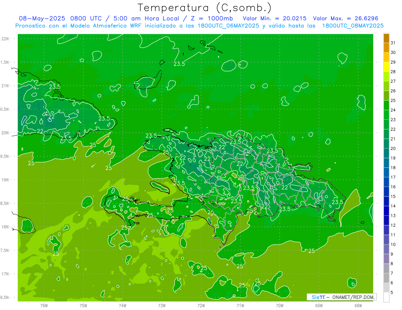
Task: Click the 74W longitude axis label
Action: pos(123,305)
